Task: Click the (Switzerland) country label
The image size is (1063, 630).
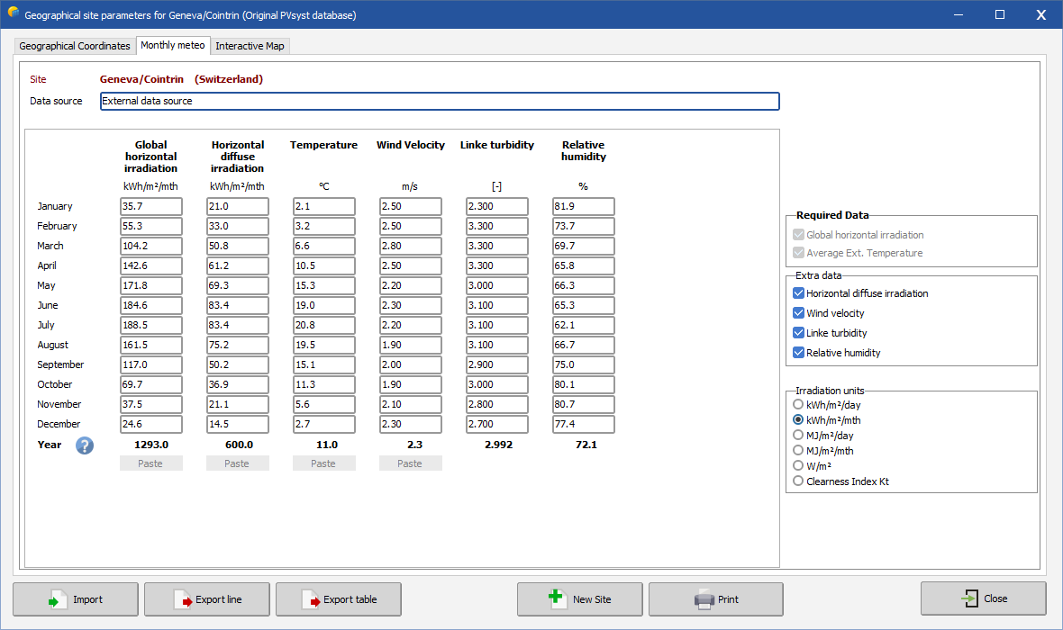Action: (229, 79)
